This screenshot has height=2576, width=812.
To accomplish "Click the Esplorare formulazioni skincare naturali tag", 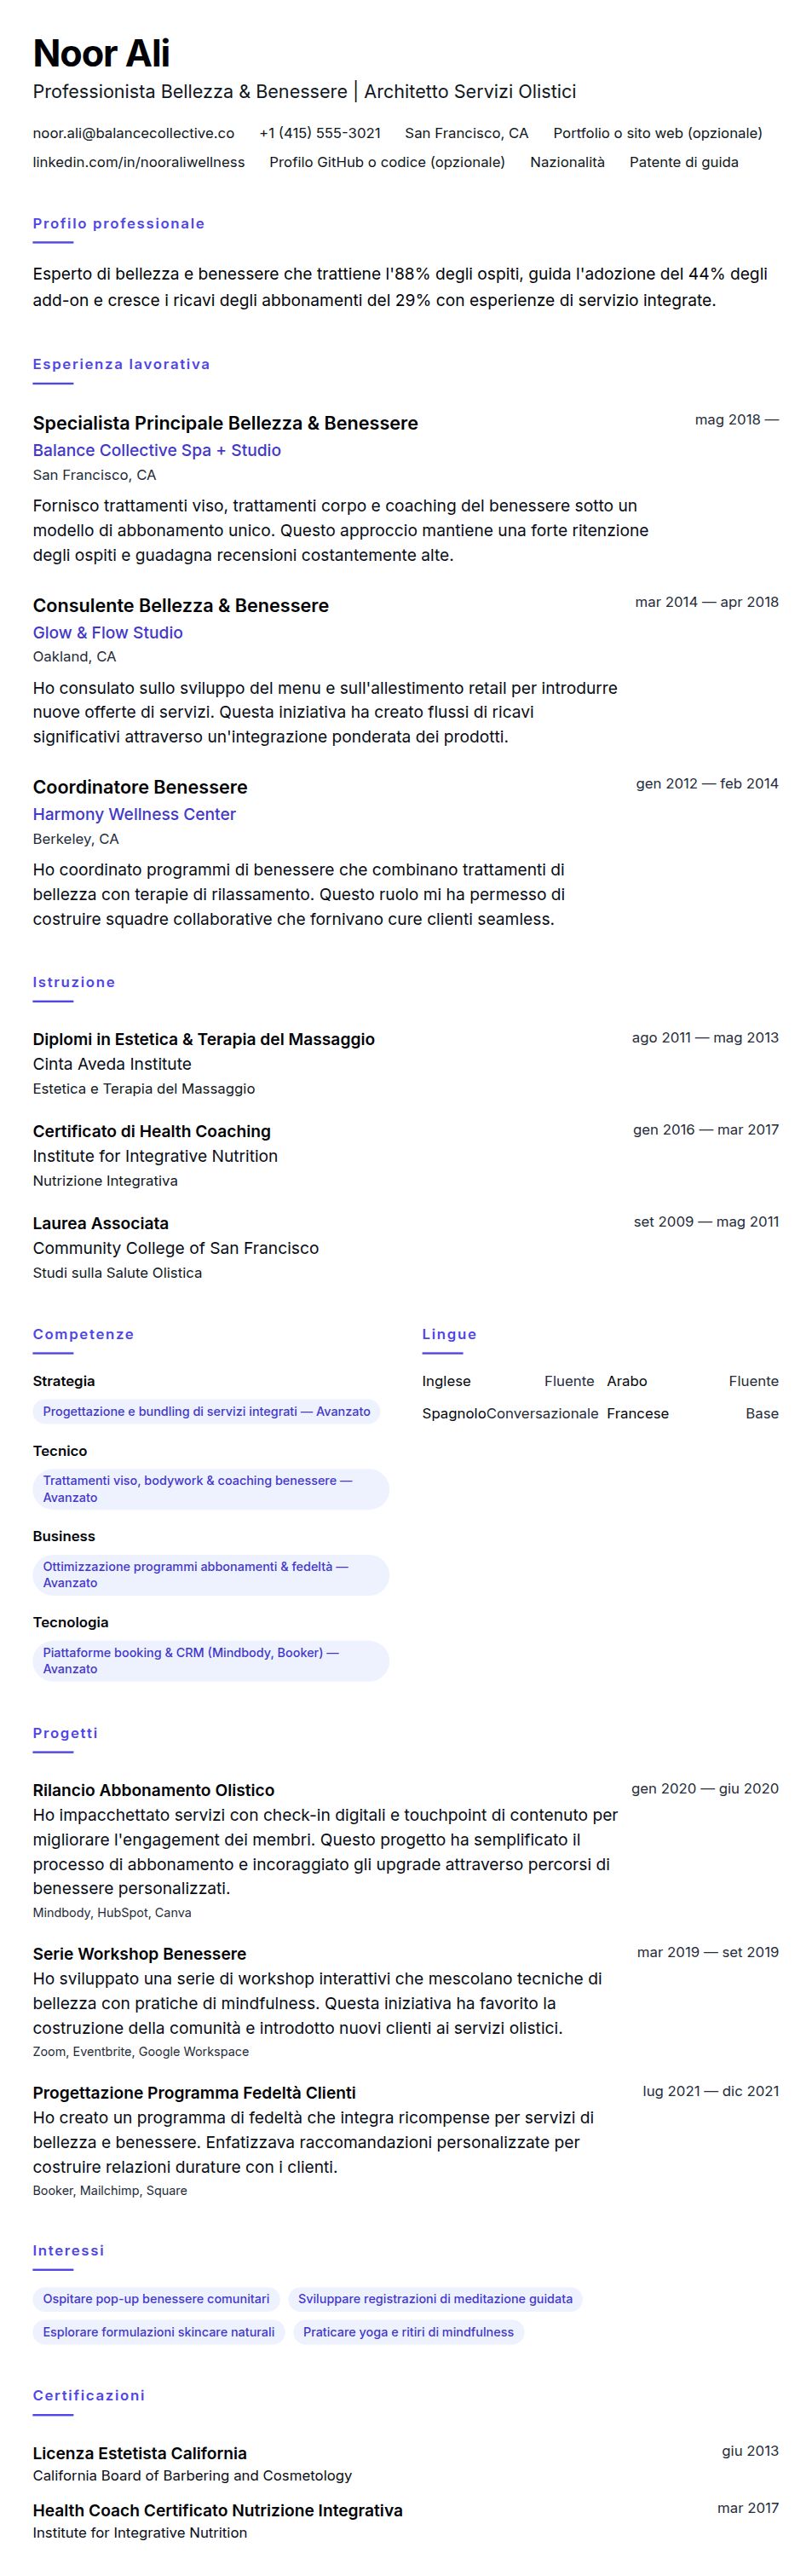I will tap(159, 2332).
